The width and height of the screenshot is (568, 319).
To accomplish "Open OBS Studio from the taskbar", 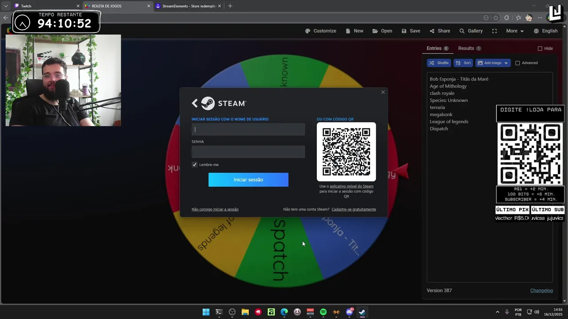I will tap(232, 312).
